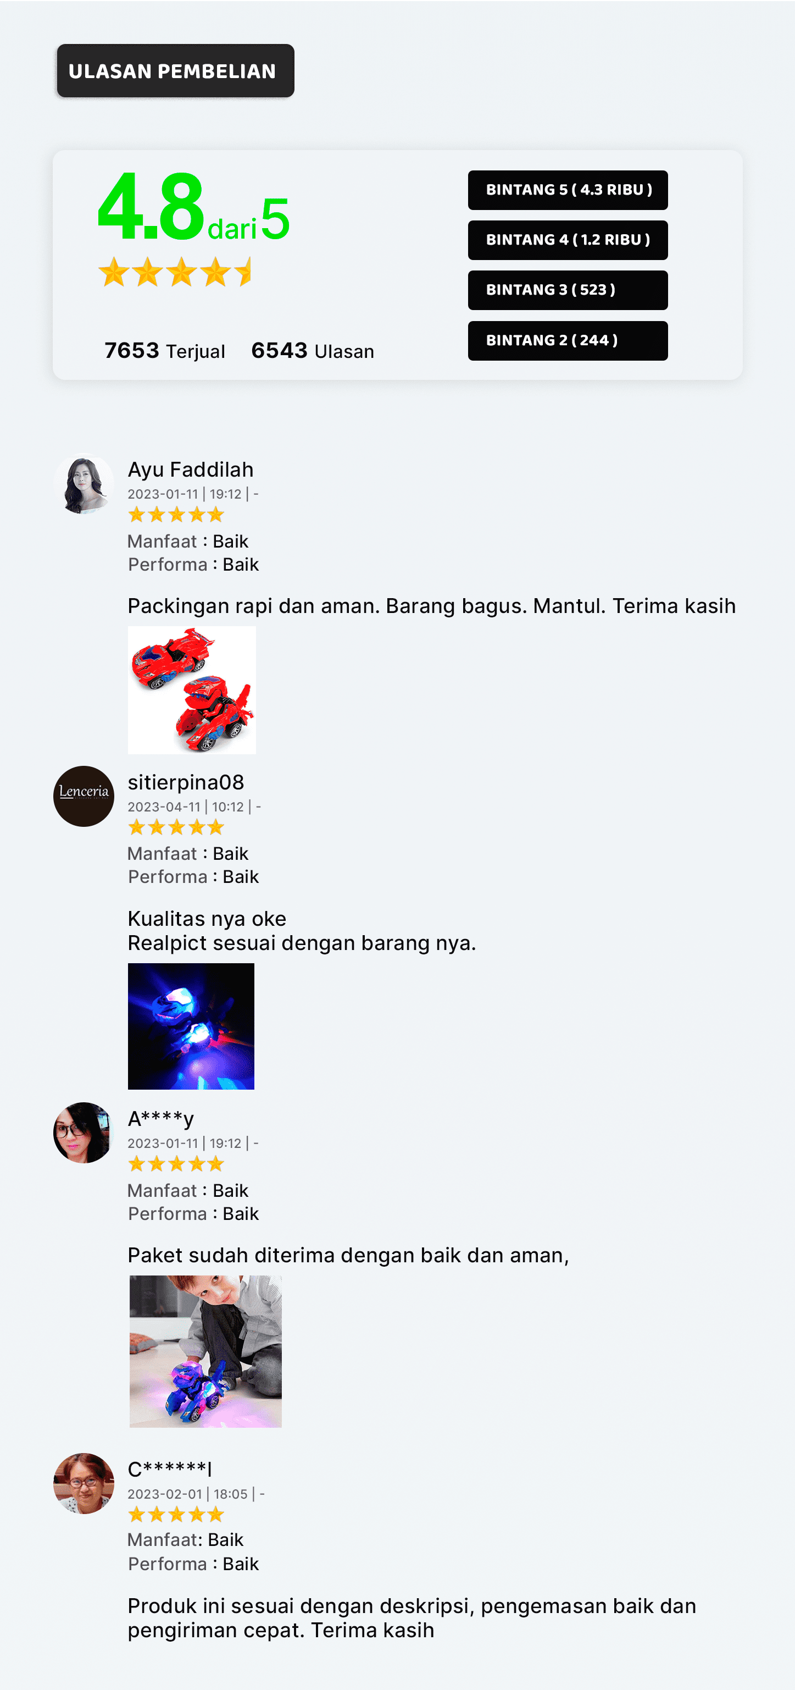This screenshot has width=795, height=1690.
Task: Click sitierpina08's five-star rating
Action: 176,827
